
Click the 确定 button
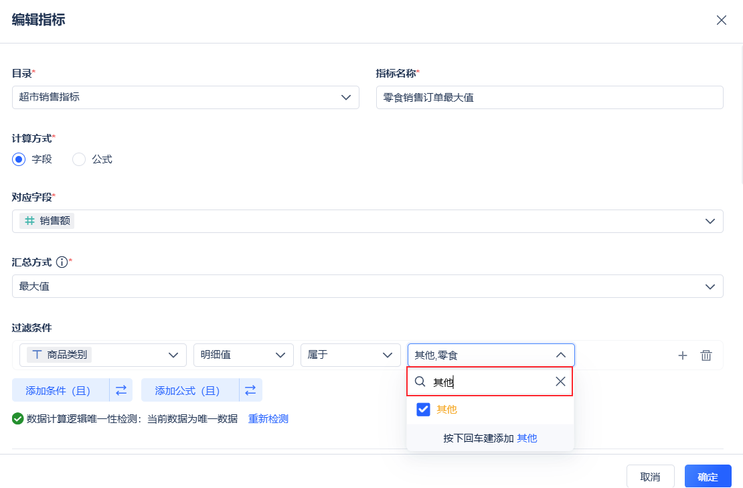coord(708,476)
